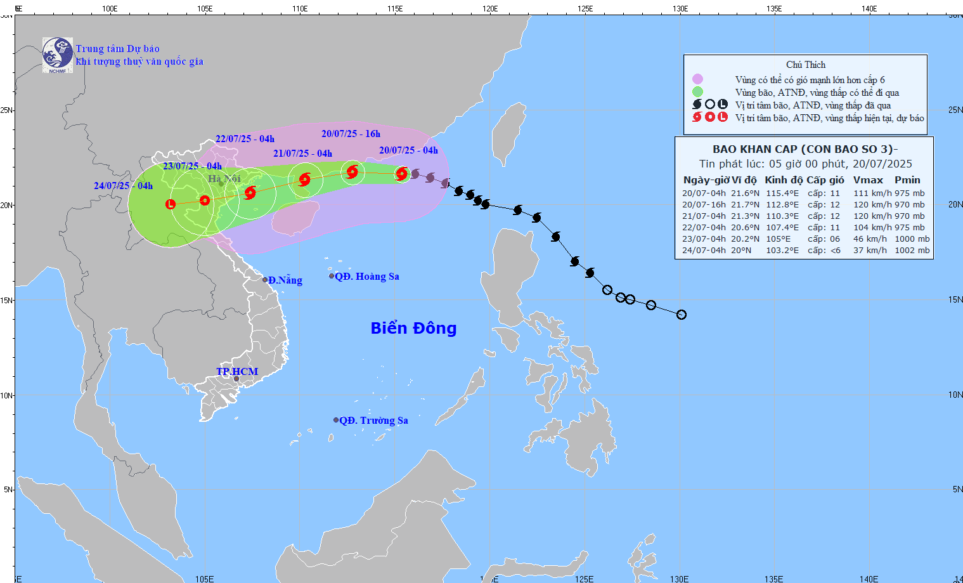
Task: Click the '24/07/25 - 04h' timestamp label on the map
Action: [122, 187]
